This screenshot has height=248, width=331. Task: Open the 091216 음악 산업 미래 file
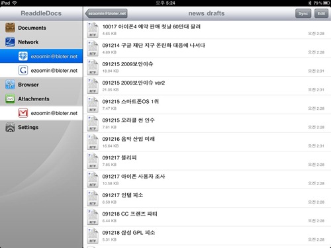click(x=207, y=142)
